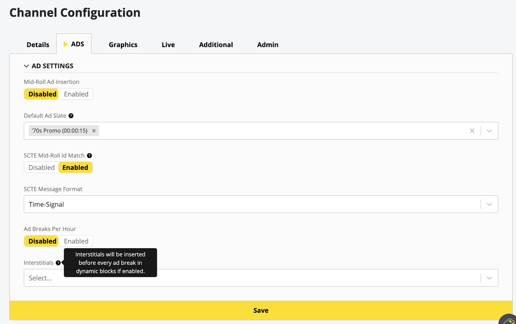Open the SCTE Message Format dropdown arrow
This screenshot has height=324, width=516.
(489, 204)
